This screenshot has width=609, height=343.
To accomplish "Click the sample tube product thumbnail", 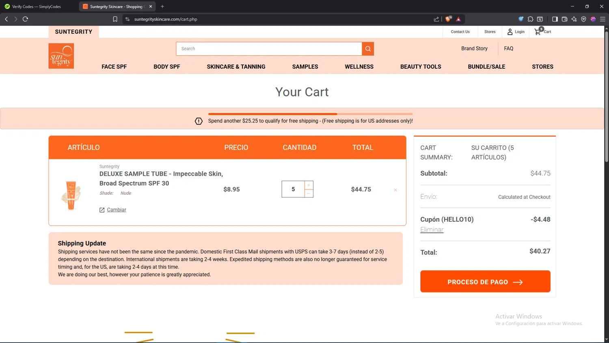I will click(x=71, y=195).
